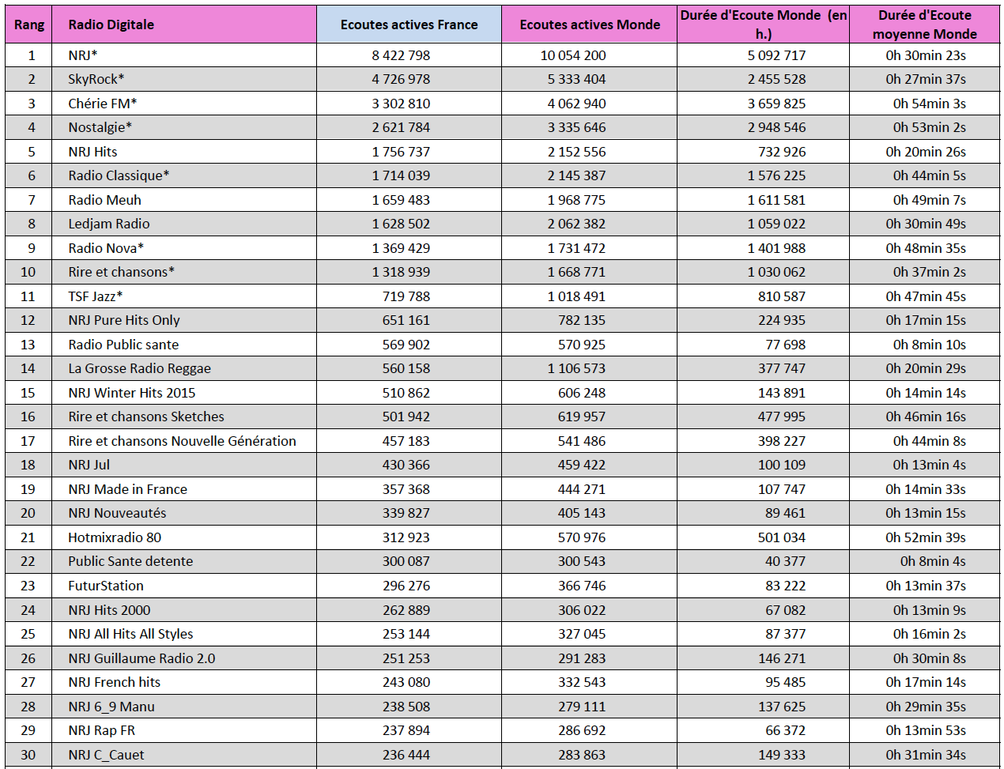Select the "NRJ Guillaume Radio 2.0" cell
1004x769 pixels.
point(142,658)
